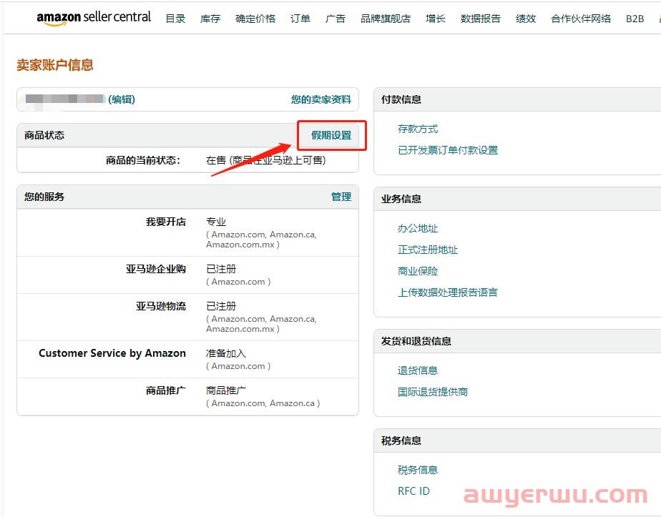Open the 目录 menu
This screenshot has height=517, width=661.
point(175,19)
